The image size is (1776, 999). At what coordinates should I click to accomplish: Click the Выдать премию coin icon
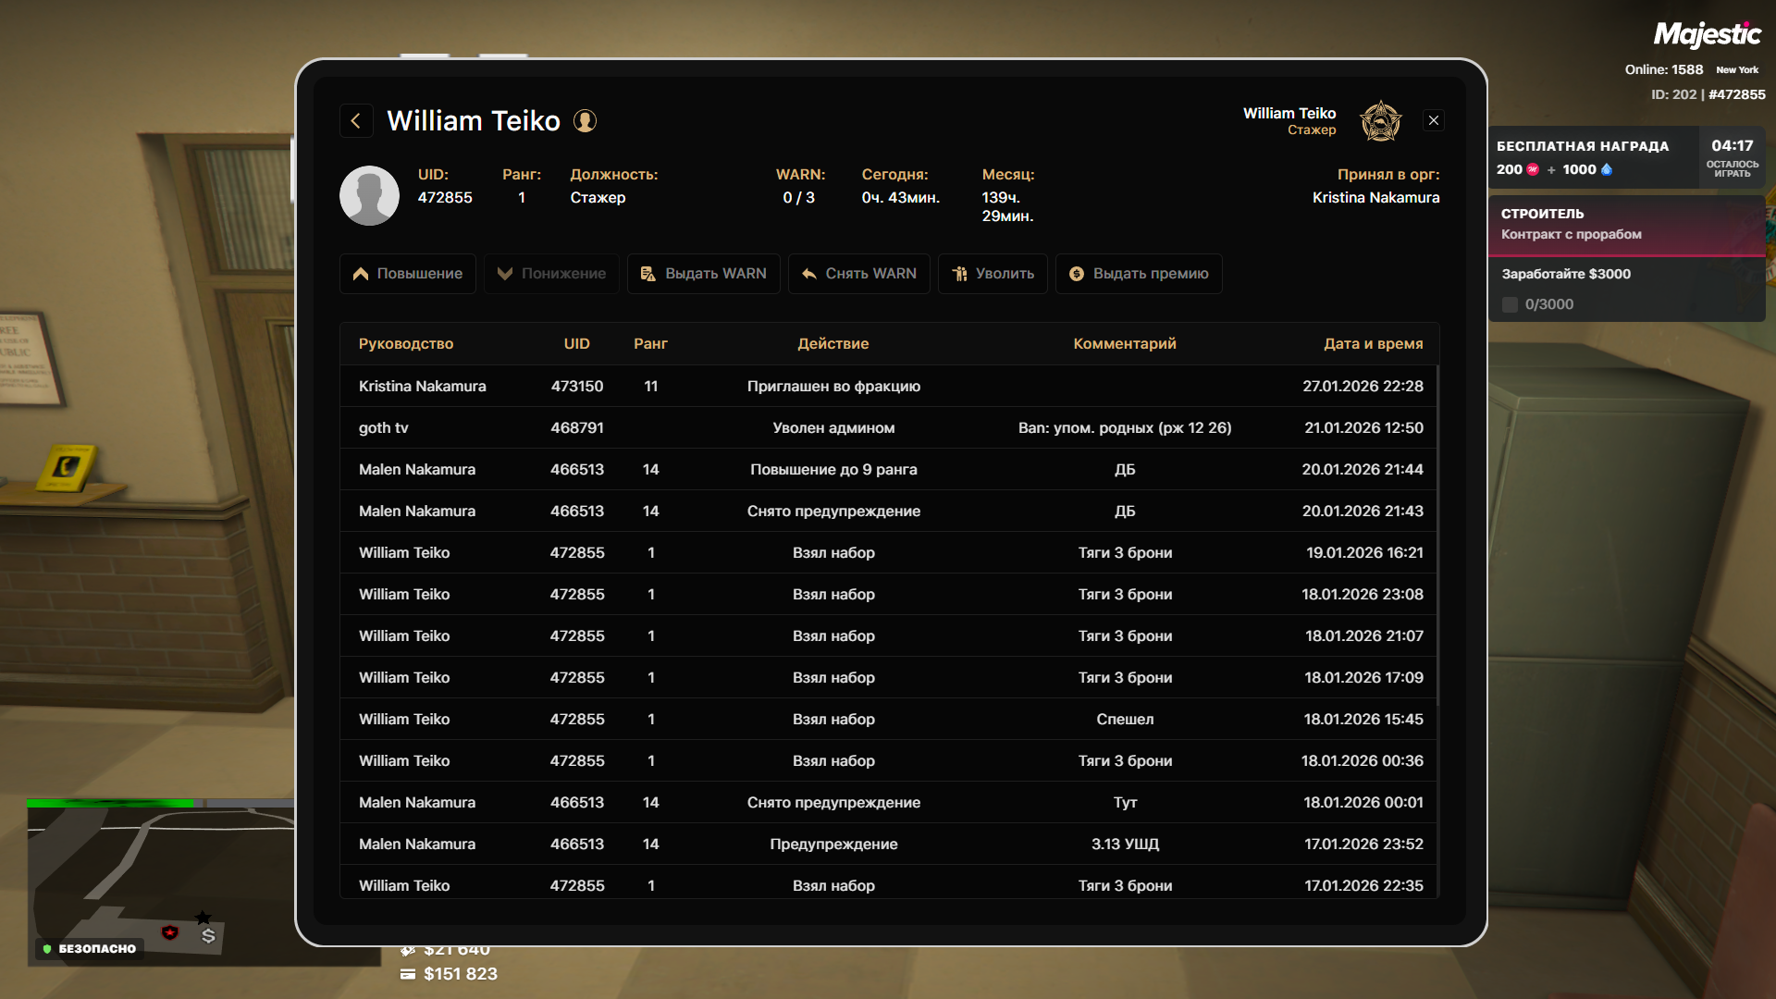[x=1076, y=274]
